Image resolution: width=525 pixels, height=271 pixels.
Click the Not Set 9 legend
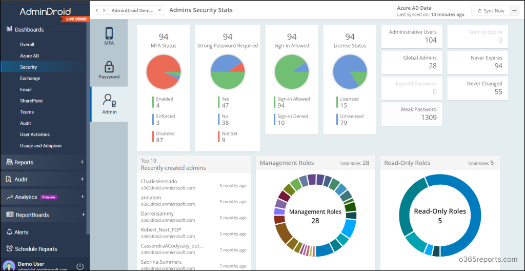(x=228, y=137)
